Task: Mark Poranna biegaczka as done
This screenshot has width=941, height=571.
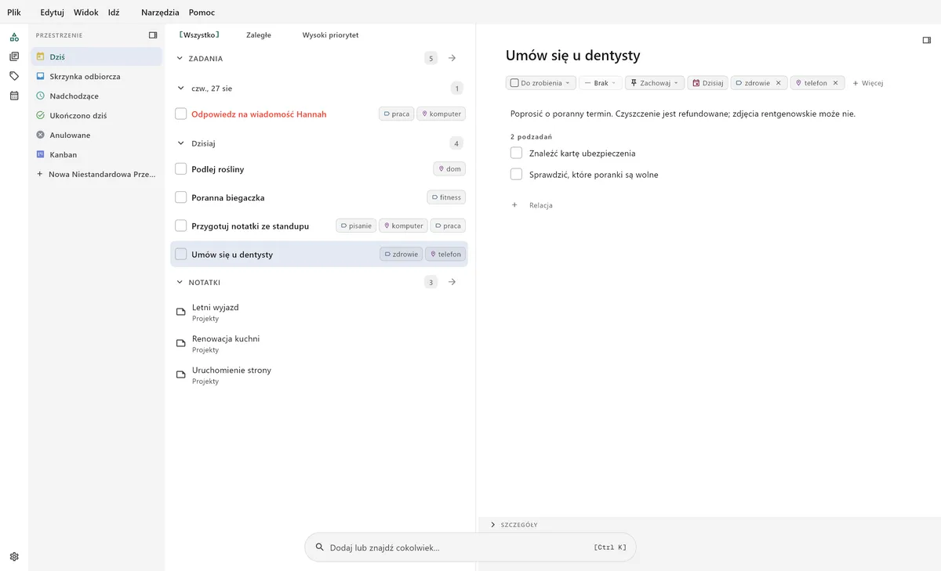Action: pos(181,197)
